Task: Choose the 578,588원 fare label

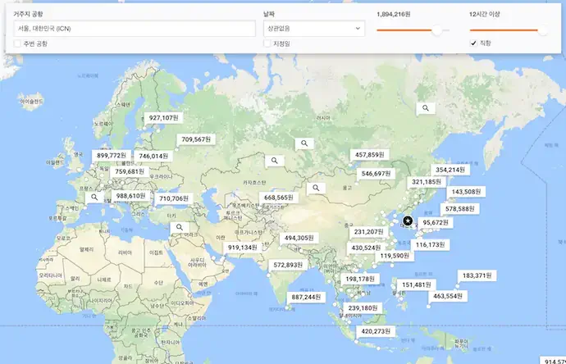Action: (x=459, y=209)
